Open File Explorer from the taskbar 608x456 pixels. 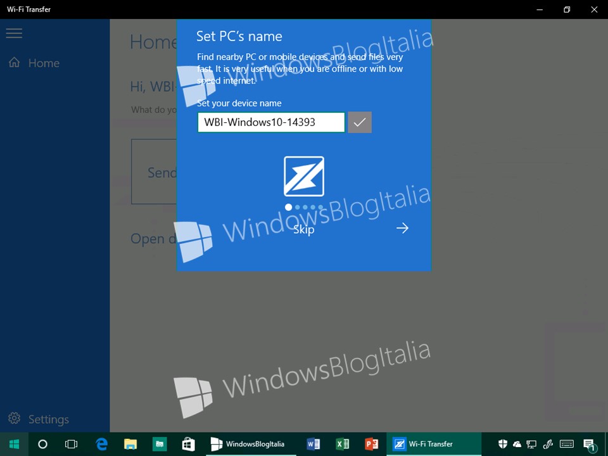tap(130, 444)
